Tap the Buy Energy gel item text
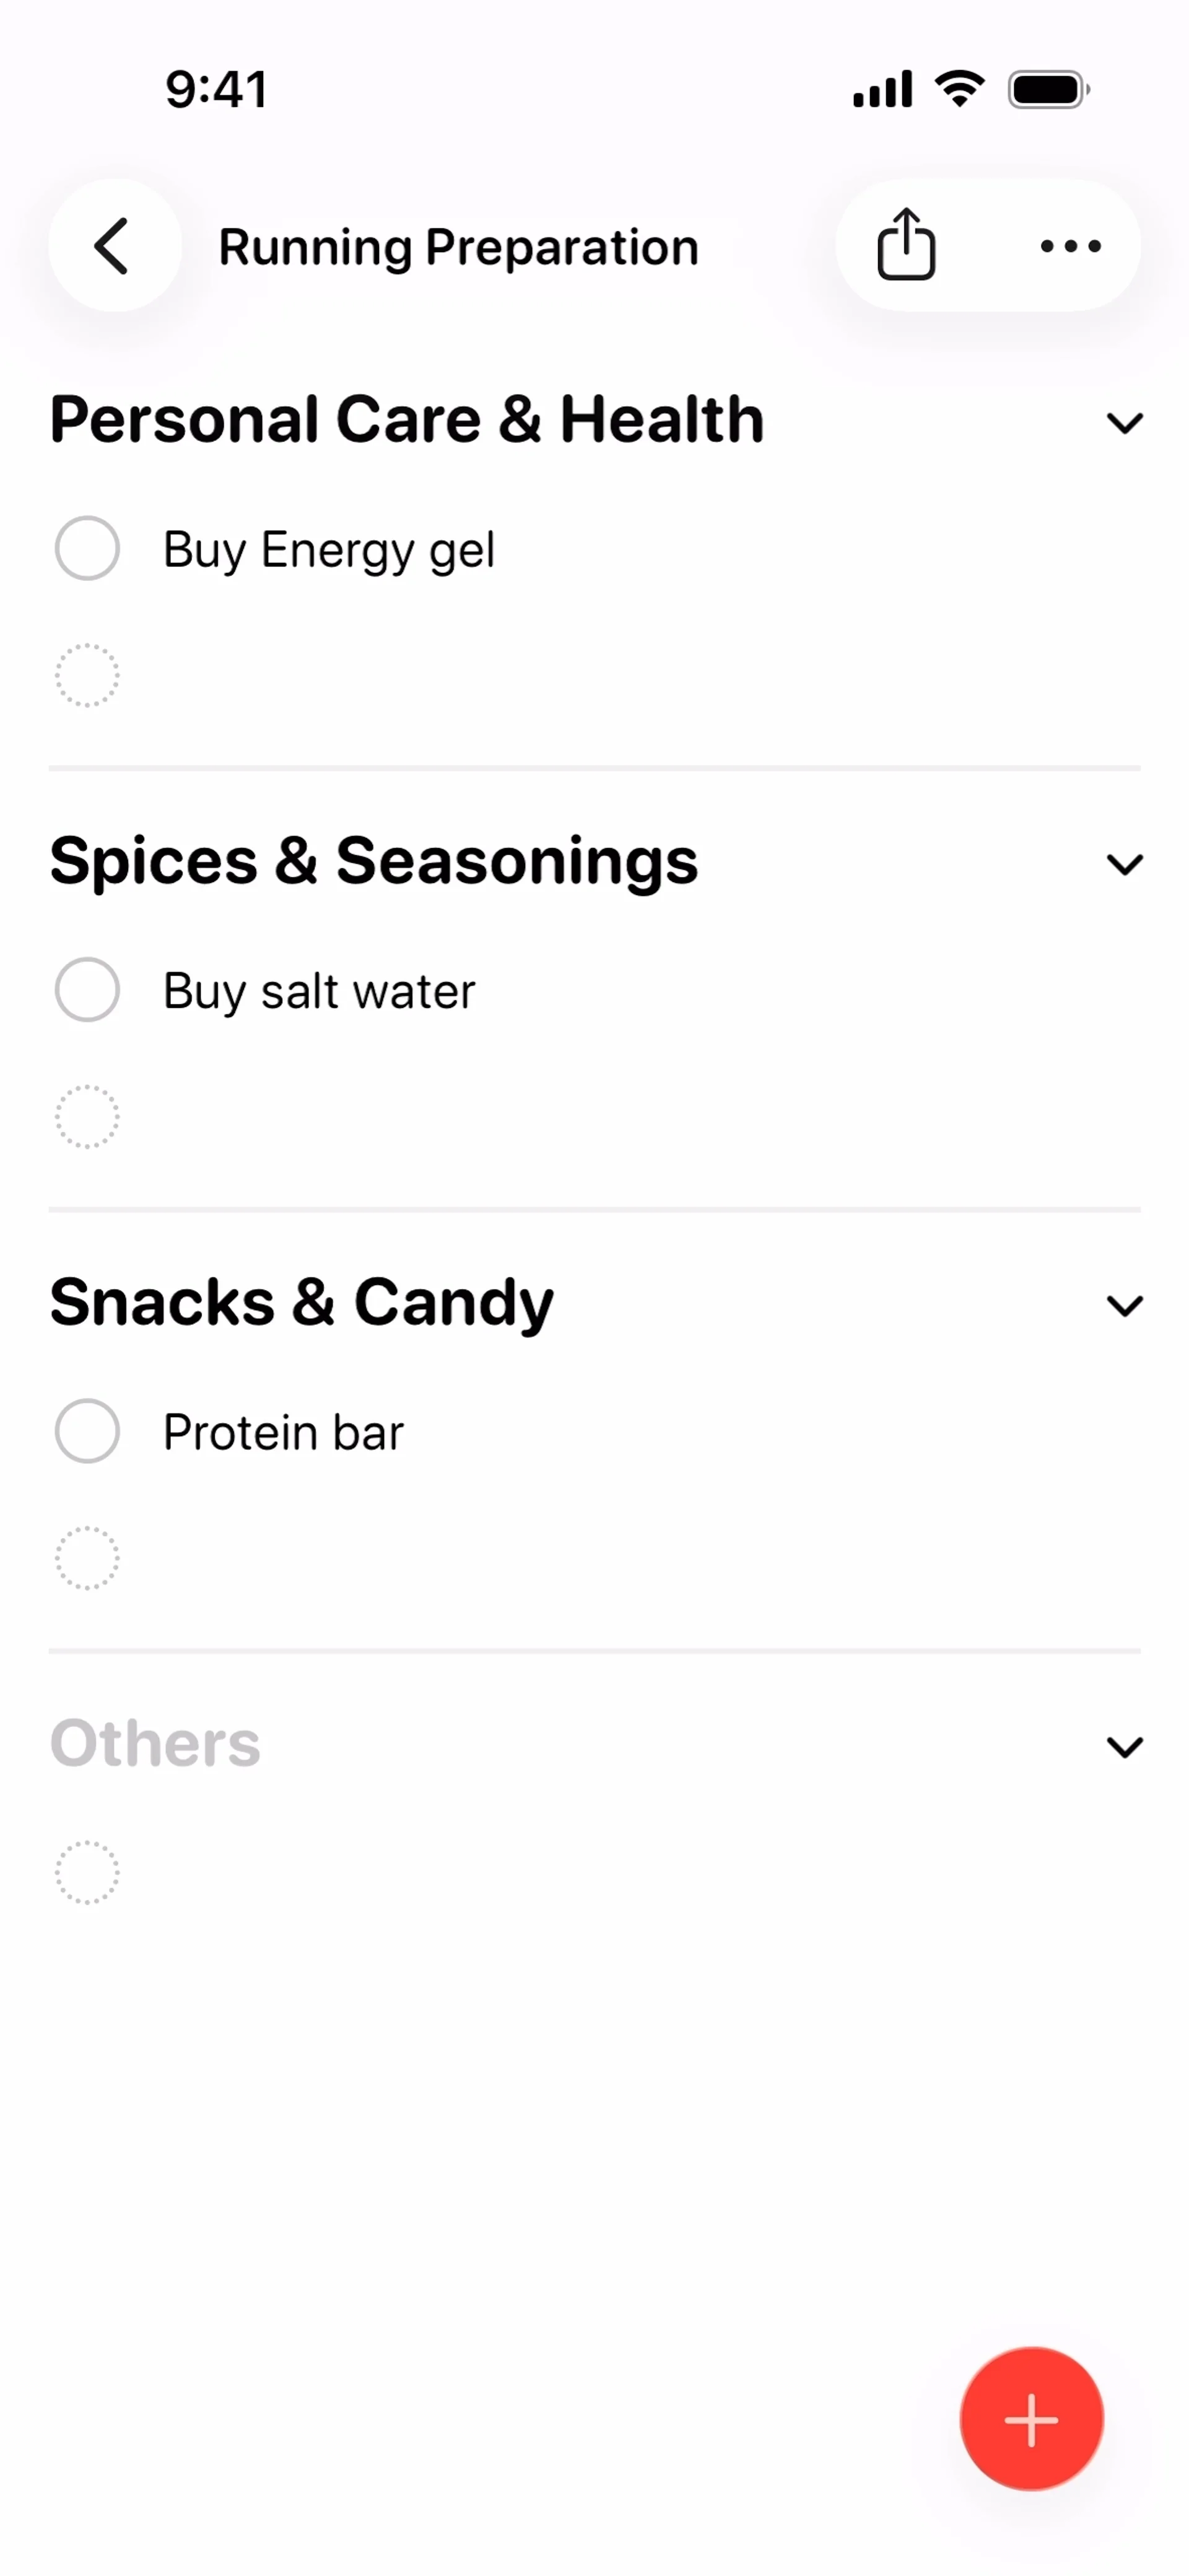 point(329,550)
